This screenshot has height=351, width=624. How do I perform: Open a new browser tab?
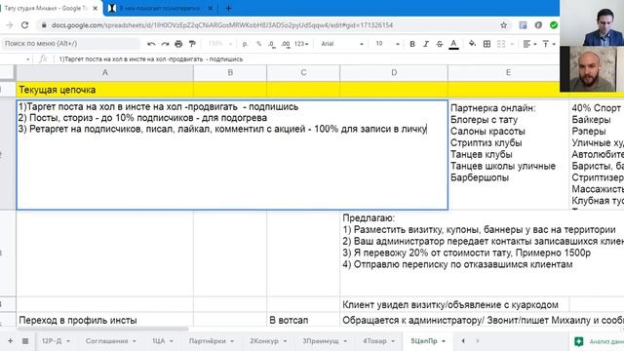point(228,8)
